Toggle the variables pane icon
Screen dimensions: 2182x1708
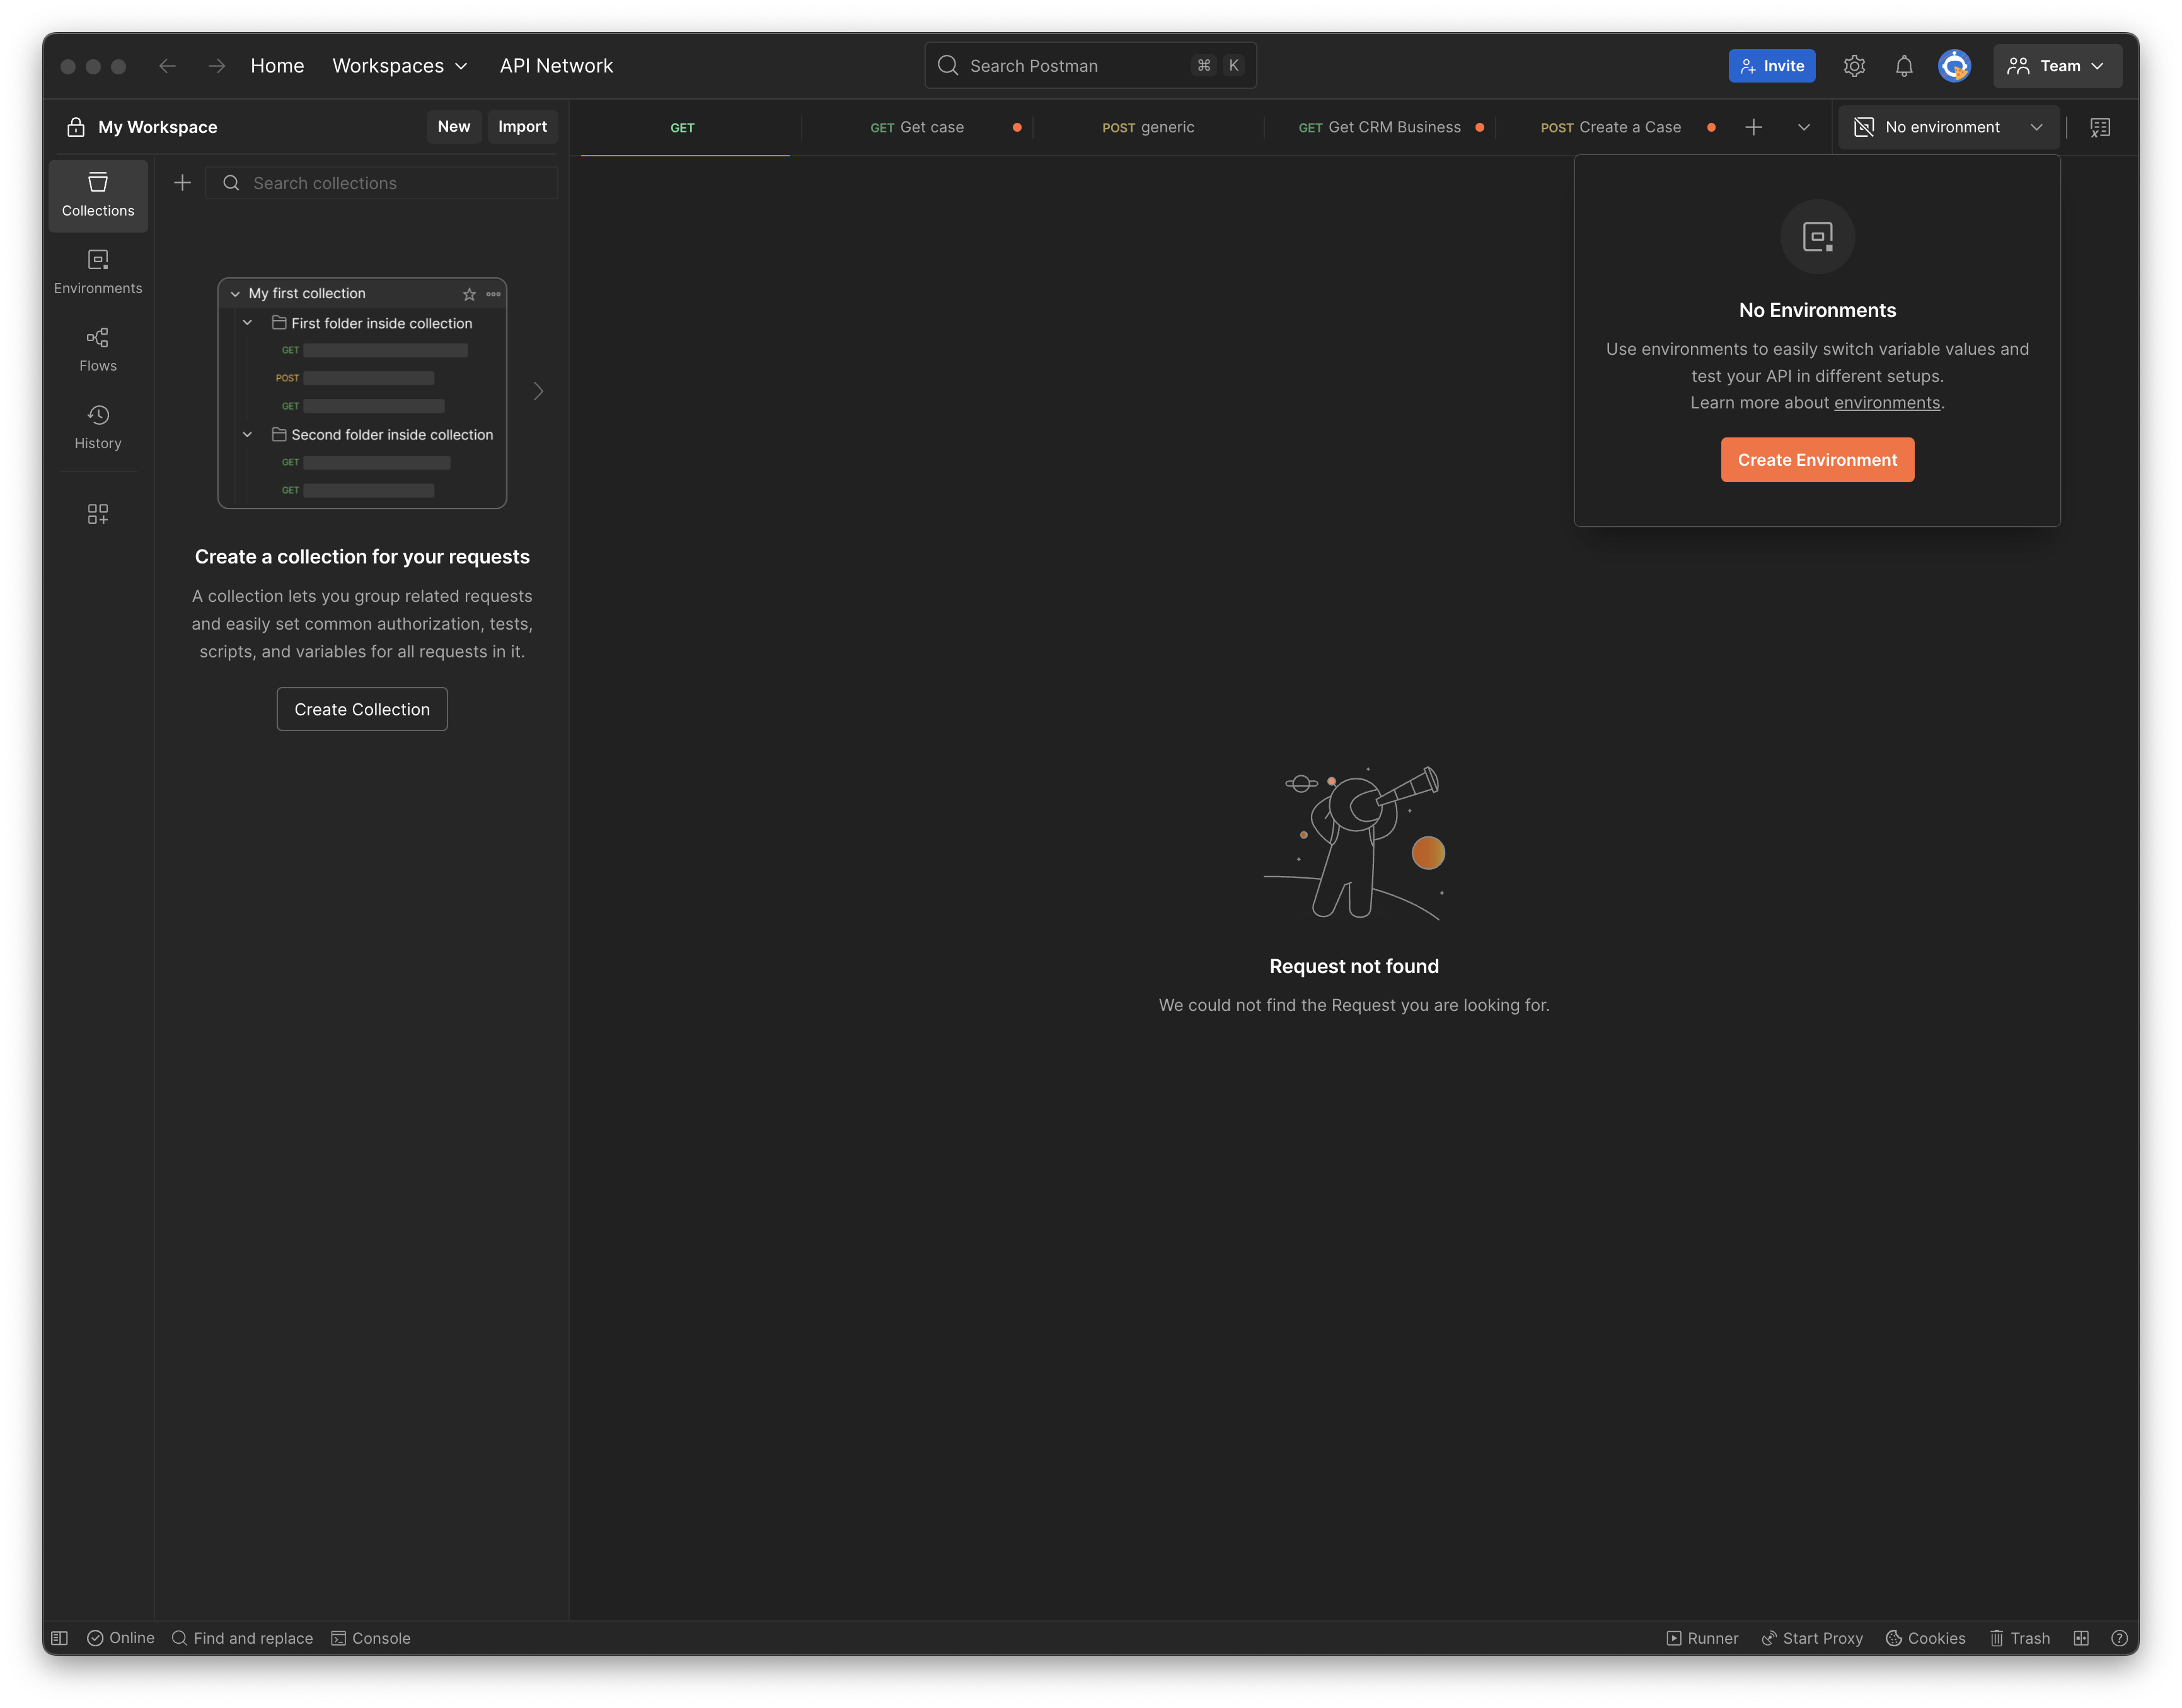2100,127
